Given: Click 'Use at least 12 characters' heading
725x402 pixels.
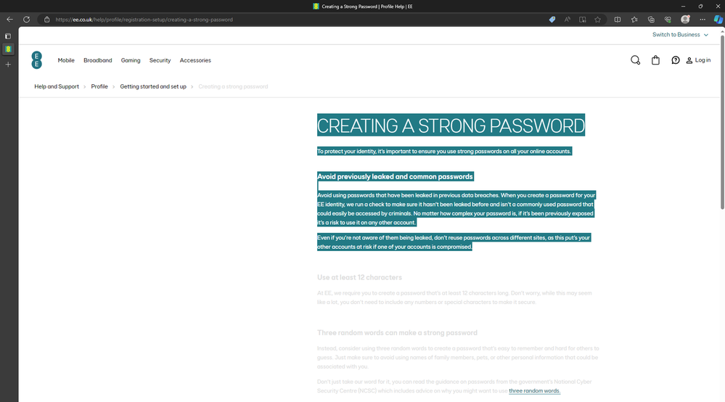Looking at the screenshot, I should point(359,277).
